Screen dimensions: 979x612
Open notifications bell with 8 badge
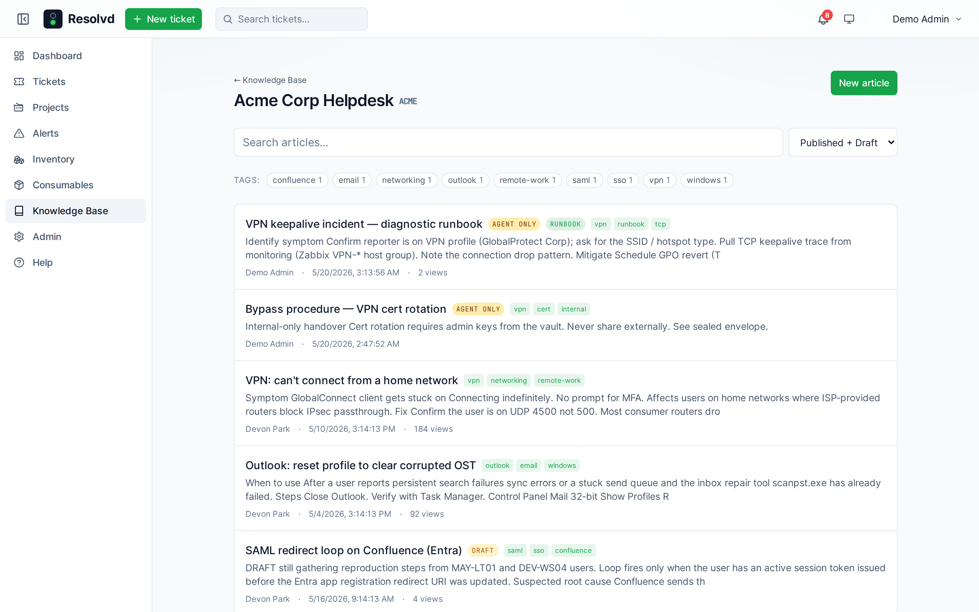click(823, 19)
